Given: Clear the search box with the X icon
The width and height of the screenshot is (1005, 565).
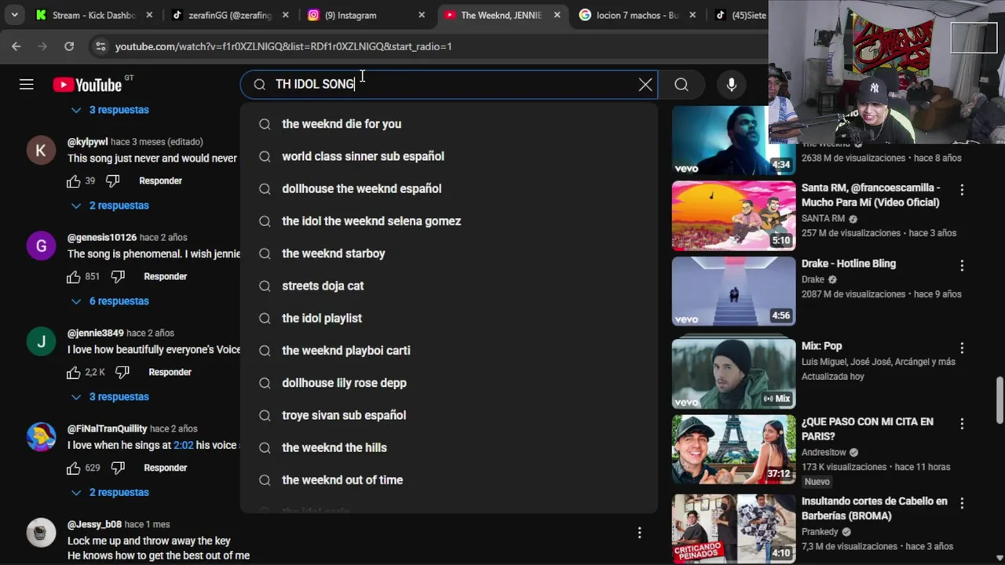Looking at the screenshot, I should pos(645,84).
